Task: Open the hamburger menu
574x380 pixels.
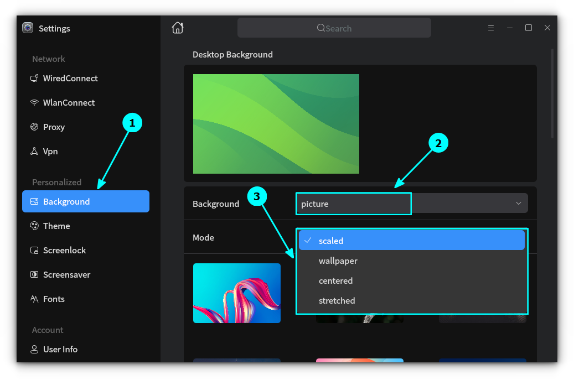Action: tap(491, 27)
